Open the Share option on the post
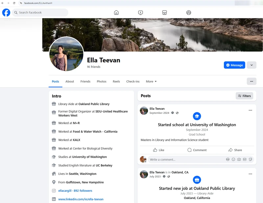This screenshot has width=263, height=203. [235, 150]
